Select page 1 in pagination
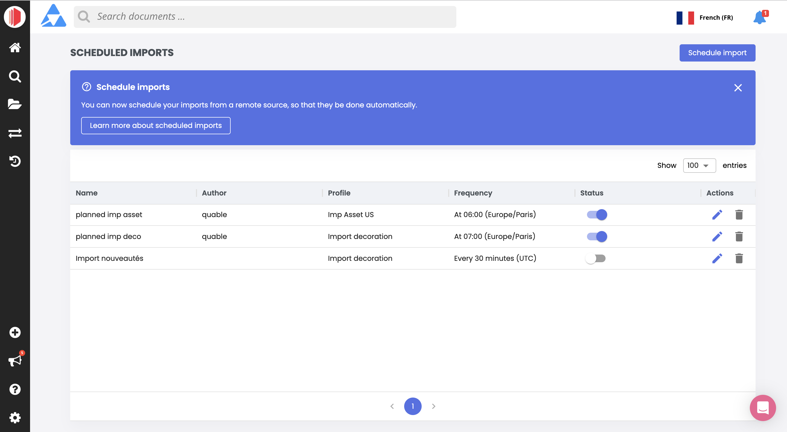This screenshot has height=432, width=787. pos(412,406)
